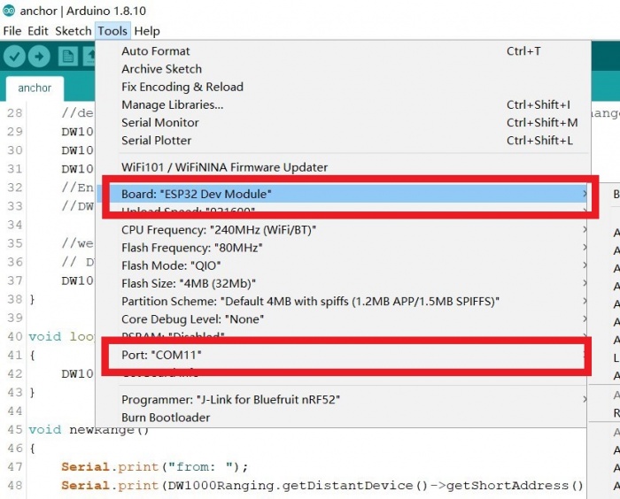Viewport: 620px width, 499px height.
Task: Expand CPU Frequency "240MHz (WiFi/BT)" submenu
Action: 344,229
